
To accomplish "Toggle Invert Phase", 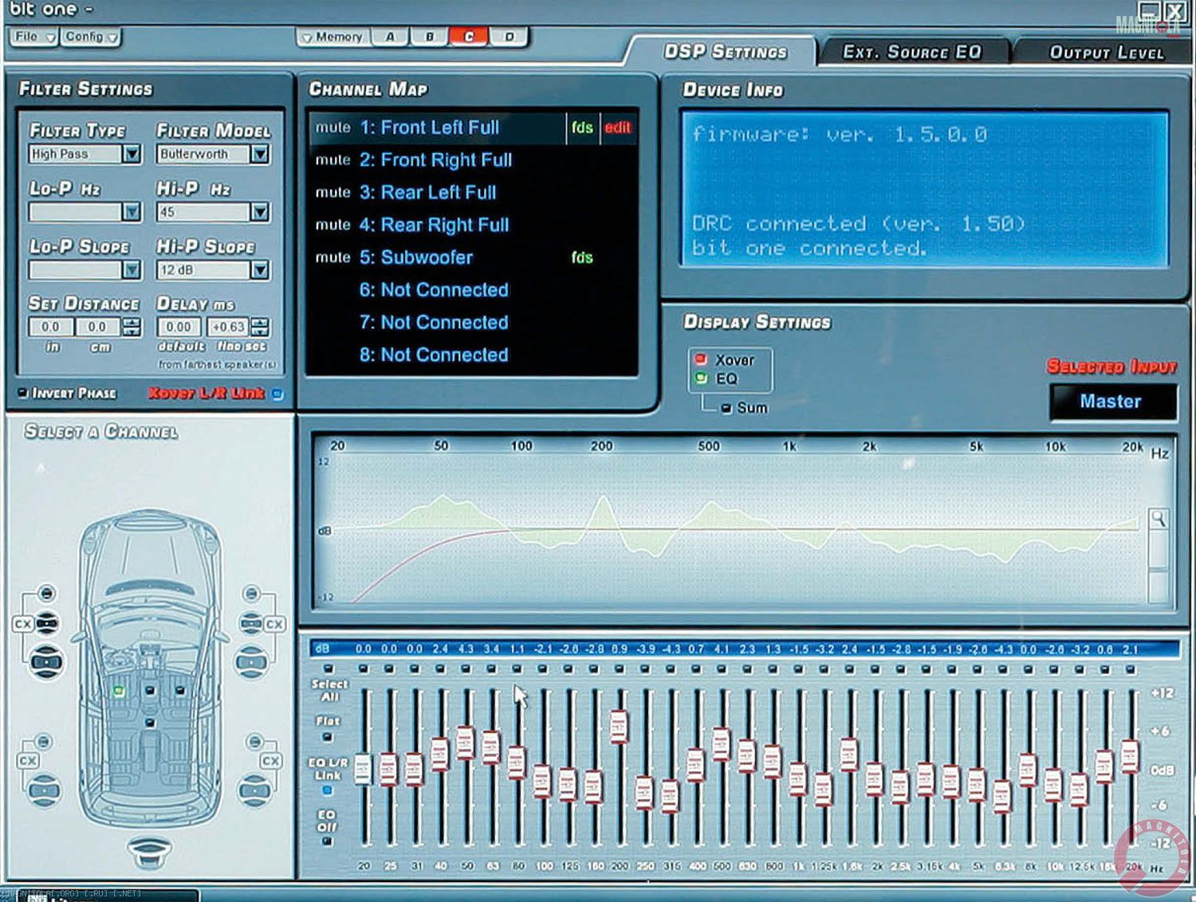I will pyautogui.click(x=22, y=394).
